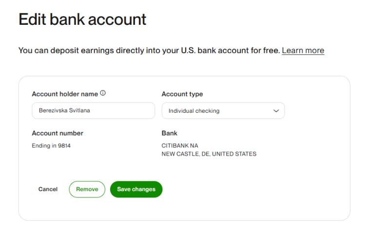Click the Ending in 9814 text
367x249 pixels.
[x=51, y=146]
